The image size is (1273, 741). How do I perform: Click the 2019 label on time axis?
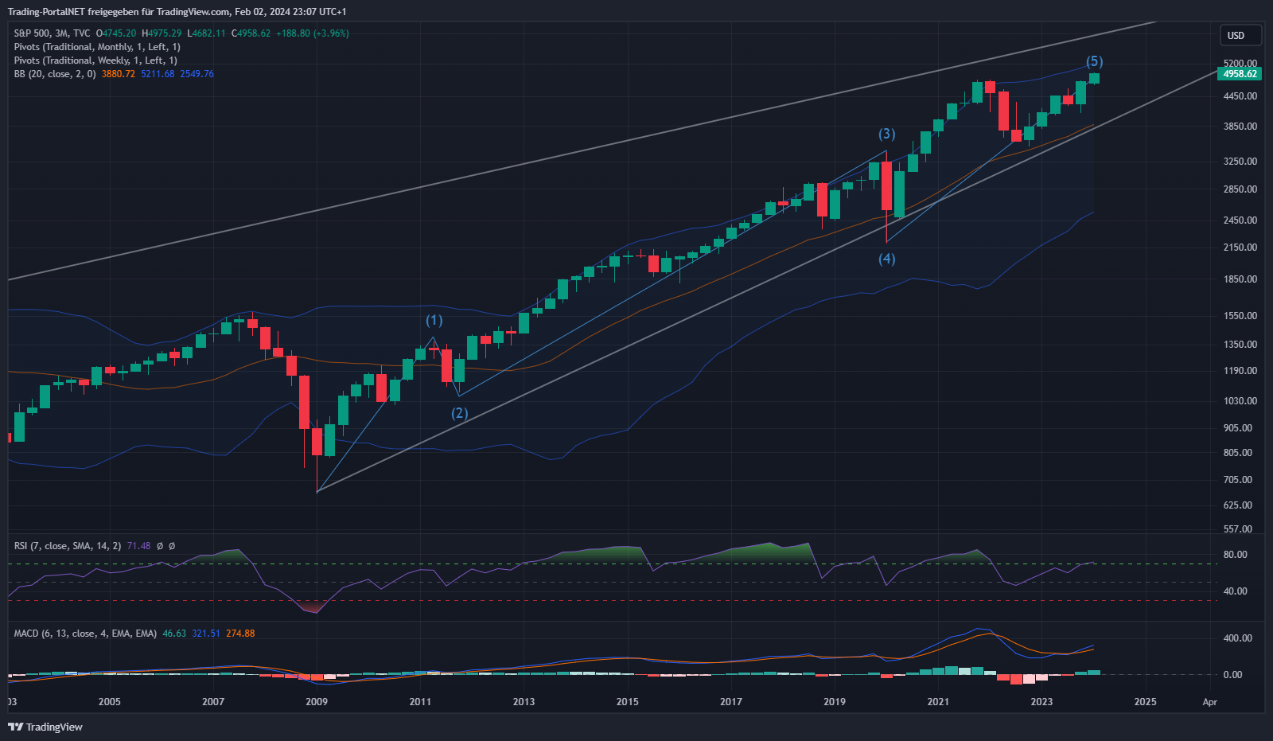pos(834,701)
